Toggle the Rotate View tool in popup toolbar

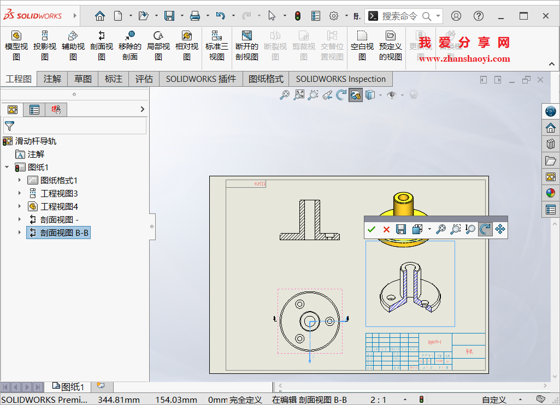click(x=485, y=229)
